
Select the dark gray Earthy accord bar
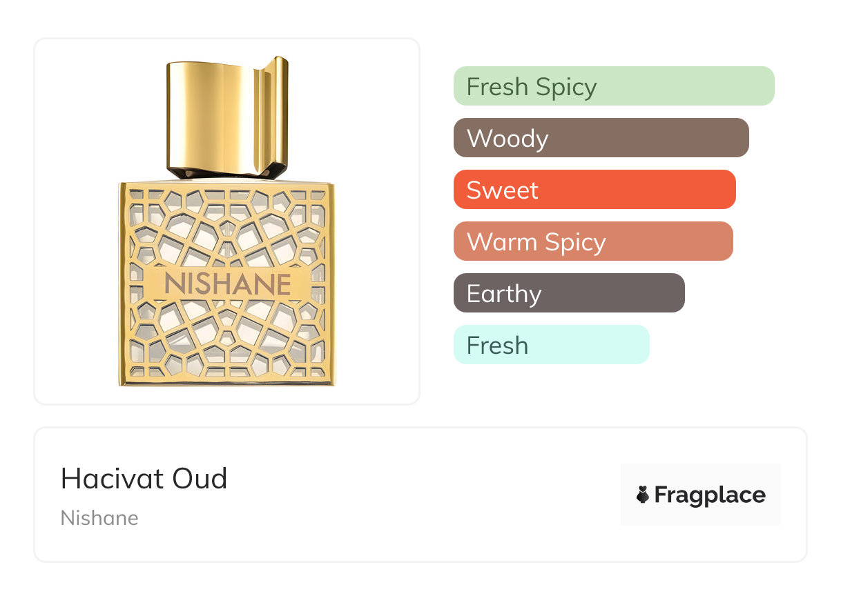click(568, 293)
